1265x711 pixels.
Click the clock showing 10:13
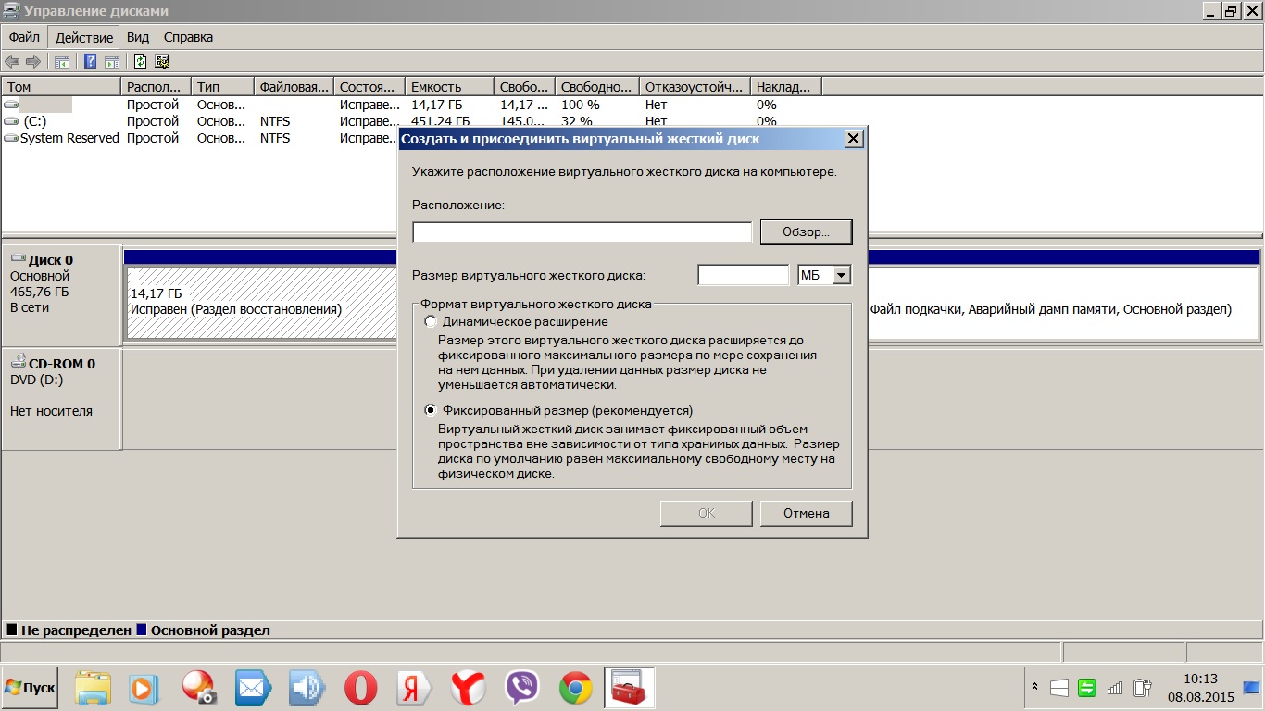[1200, 679]
